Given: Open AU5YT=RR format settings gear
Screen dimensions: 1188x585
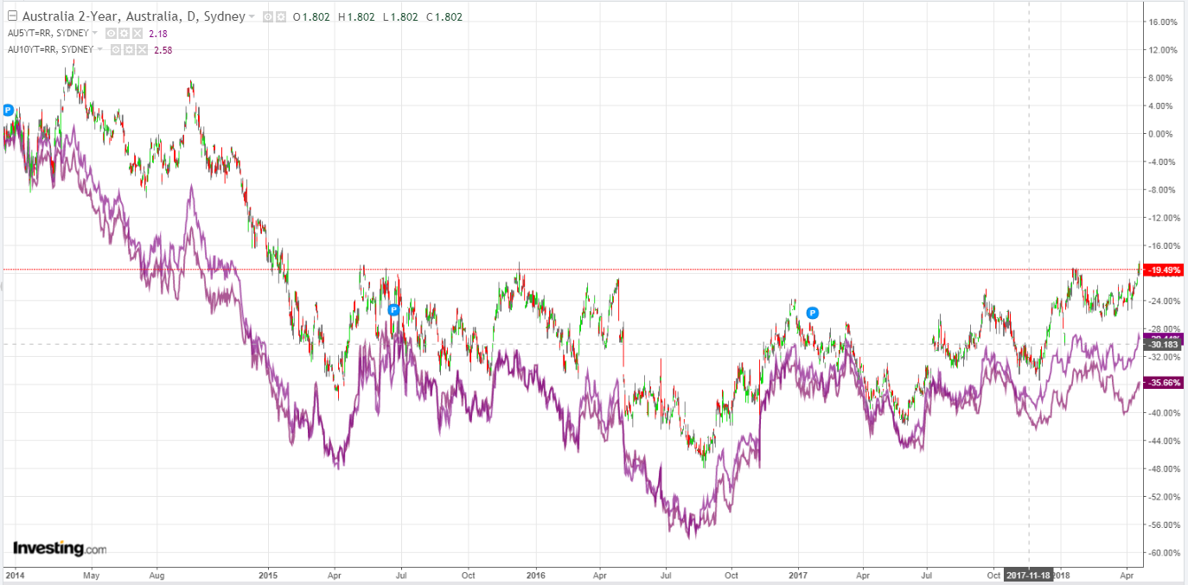Looking at the screenshot, I should (124, 33).
